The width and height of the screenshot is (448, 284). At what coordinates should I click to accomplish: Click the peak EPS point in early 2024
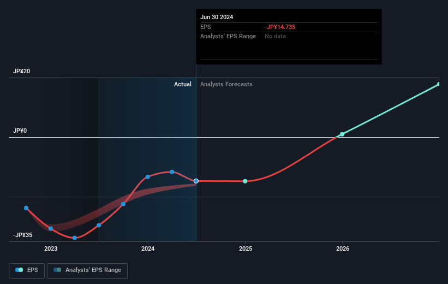[x=172, y=172]
